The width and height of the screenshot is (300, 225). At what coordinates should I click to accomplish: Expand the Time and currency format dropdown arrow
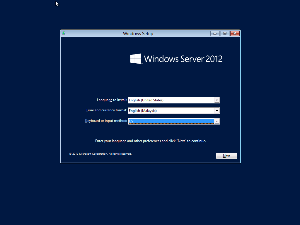pos(217,110)
